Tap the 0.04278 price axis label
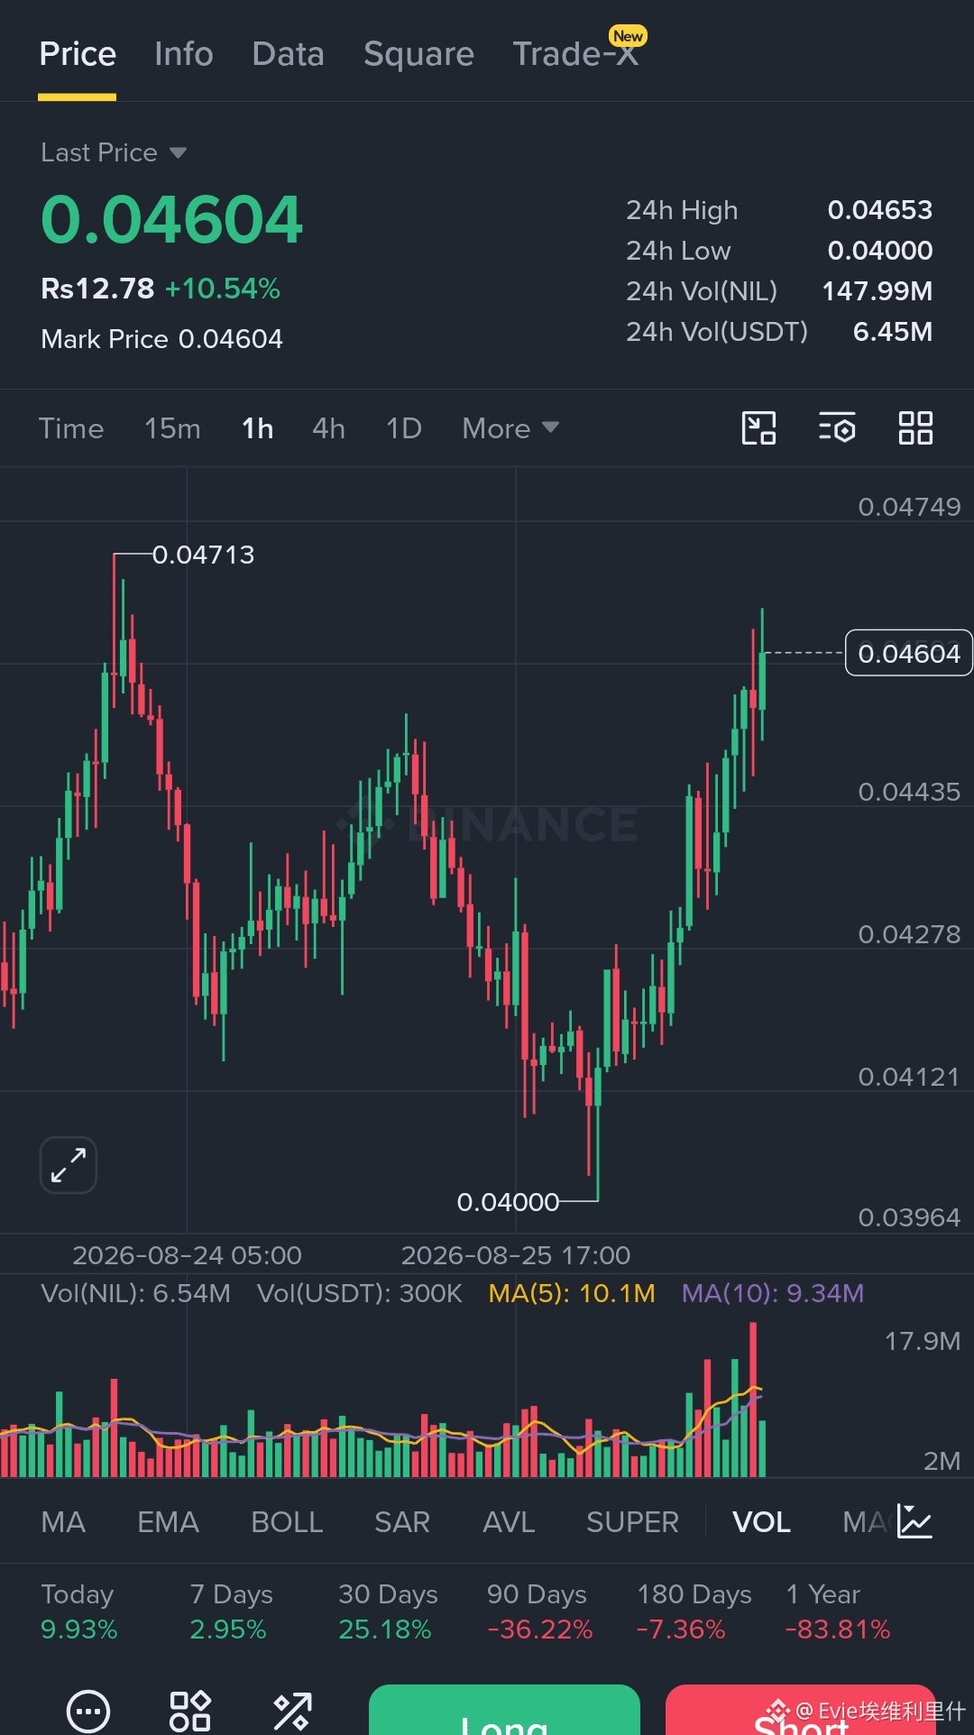This screenshot has width=974, height=1735. 909,934
